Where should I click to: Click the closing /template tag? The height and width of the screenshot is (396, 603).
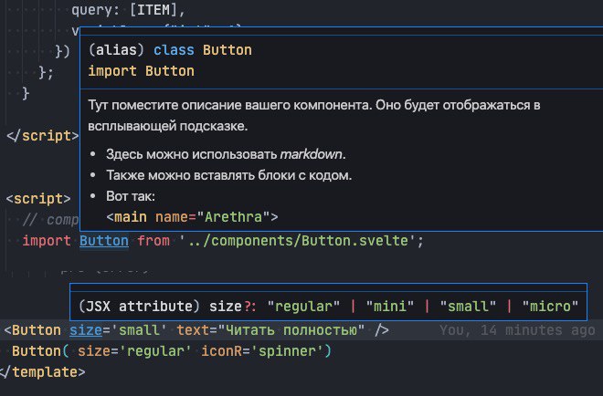[x=42, y=371]
